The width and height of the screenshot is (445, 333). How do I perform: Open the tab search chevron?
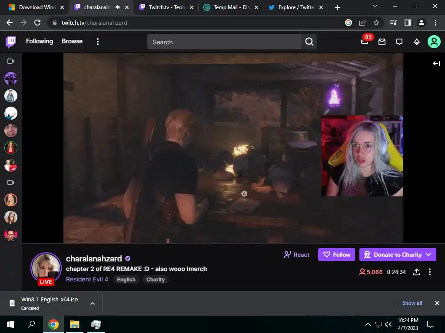click(375, 6)
